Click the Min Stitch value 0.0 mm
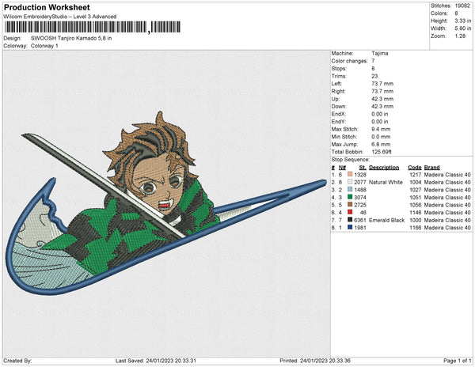 click(381, 137)
